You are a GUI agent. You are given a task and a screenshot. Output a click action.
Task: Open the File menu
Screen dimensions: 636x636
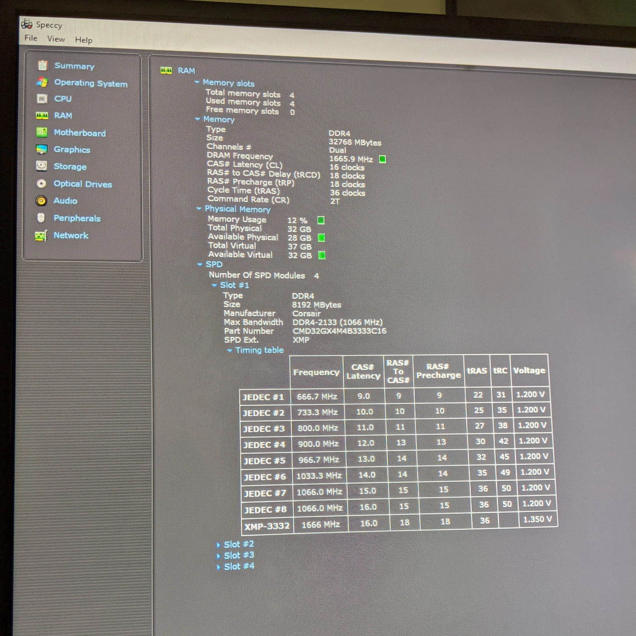31,38
